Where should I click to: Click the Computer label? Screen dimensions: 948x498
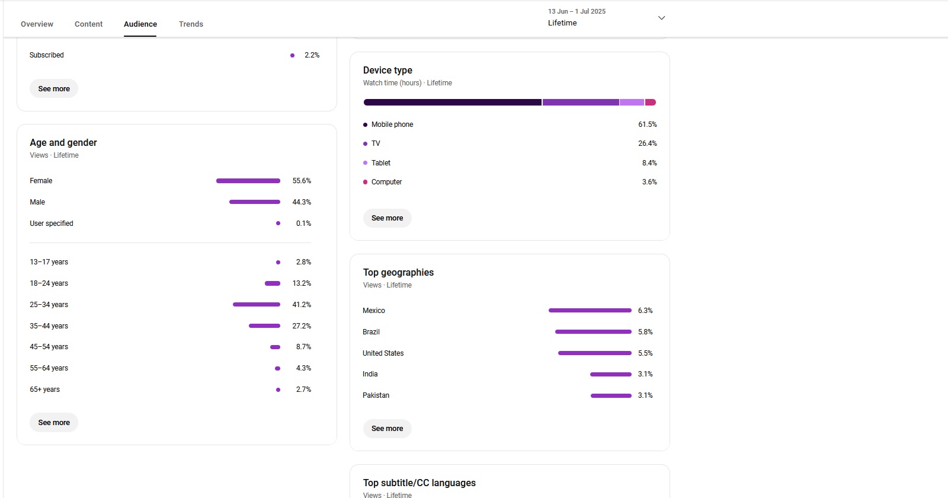pyautogui.click(x=386, y=182)
